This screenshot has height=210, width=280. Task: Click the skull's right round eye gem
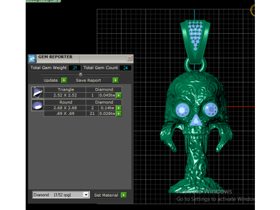211,110
